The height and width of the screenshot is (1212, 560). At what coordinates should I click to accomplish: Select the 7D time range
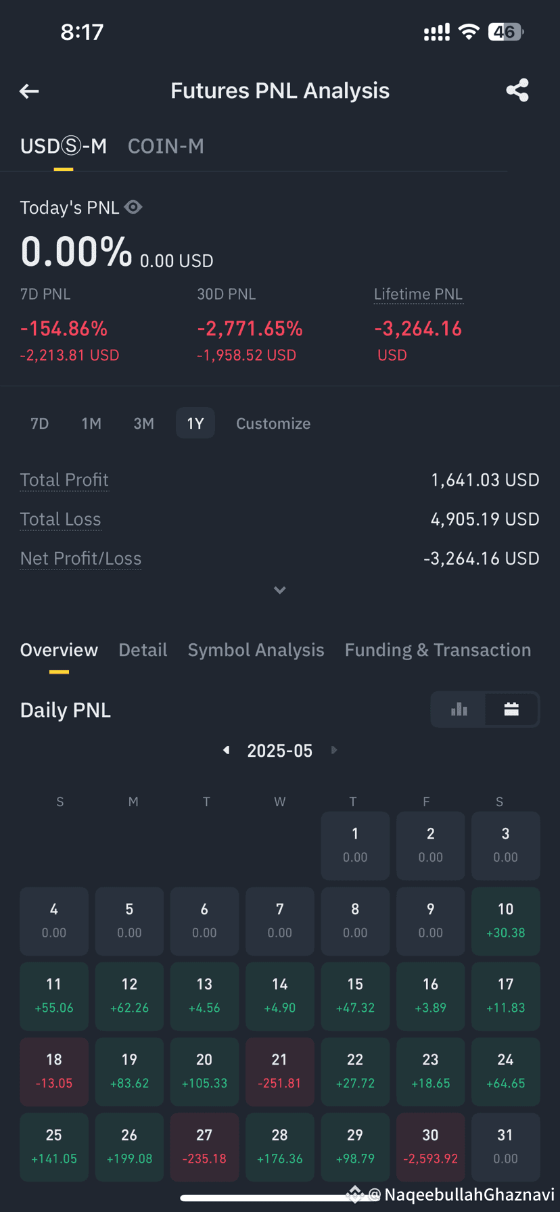(x=40, y=423)
